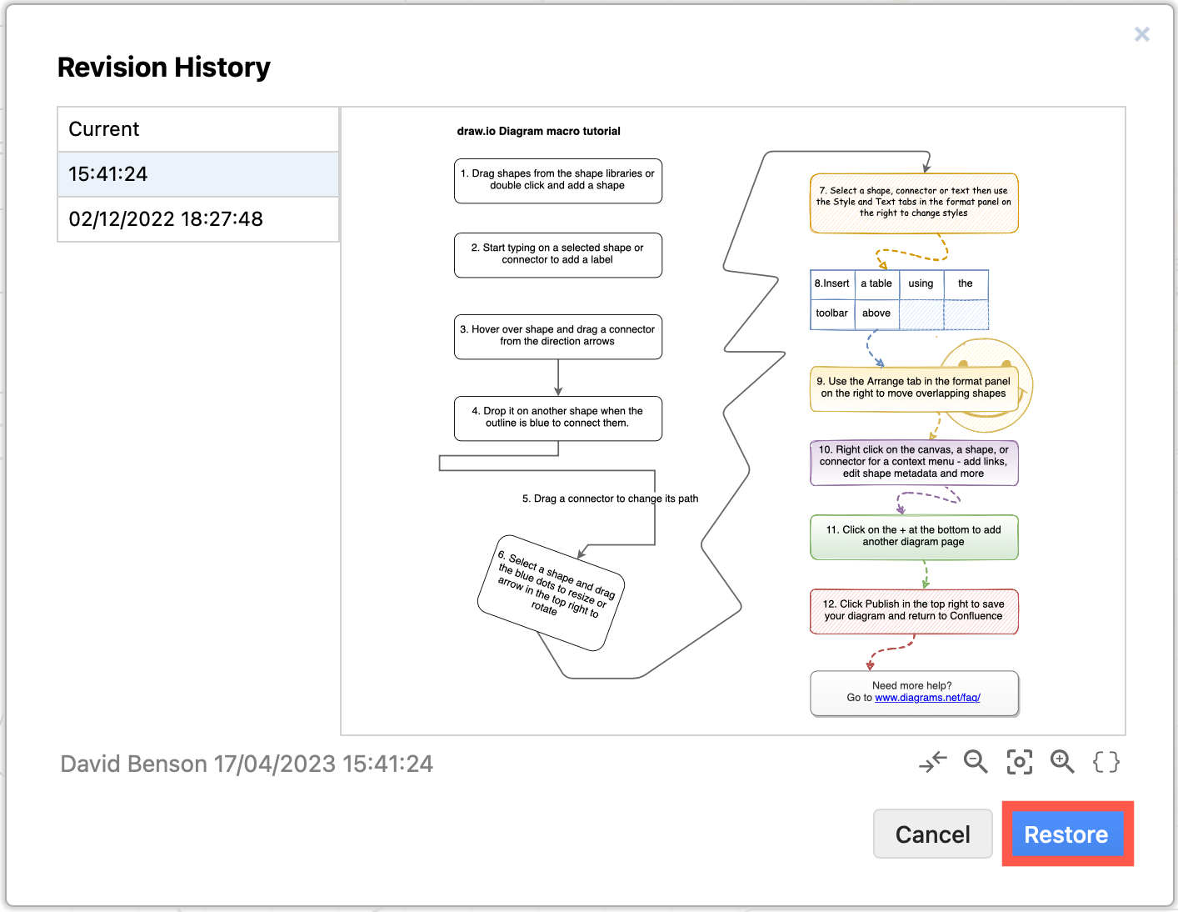Click the red step 12 Publish box

(913, 610)
